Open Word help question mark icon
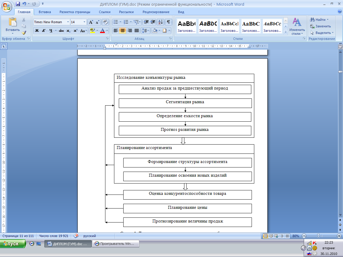343x257 pixels. click(340, 12)
